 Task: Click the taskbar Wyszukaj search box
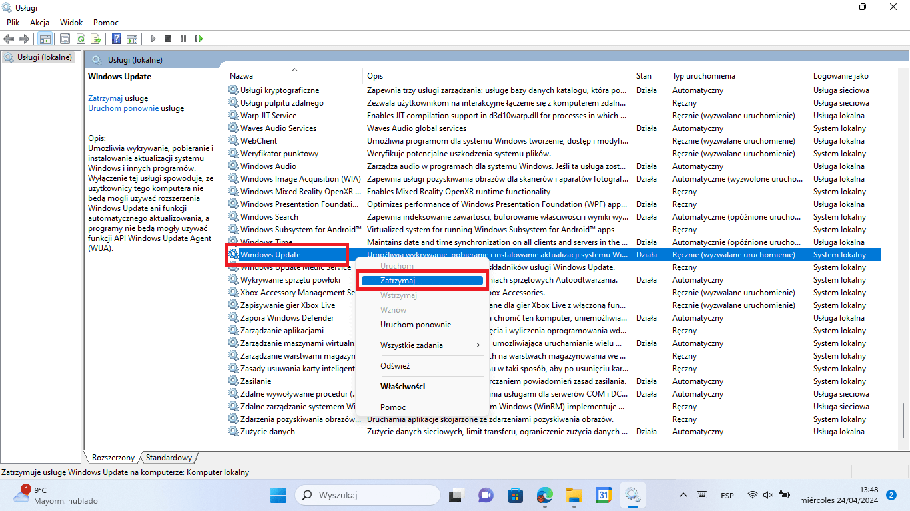368,495
